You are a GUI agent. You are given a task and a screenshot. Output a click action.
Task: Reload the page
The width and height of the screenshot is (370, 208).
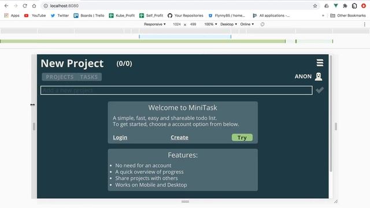click(x=25, y=6)
